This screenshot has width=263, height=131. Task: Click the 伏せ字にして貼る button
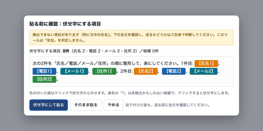[x=49, y=105]
